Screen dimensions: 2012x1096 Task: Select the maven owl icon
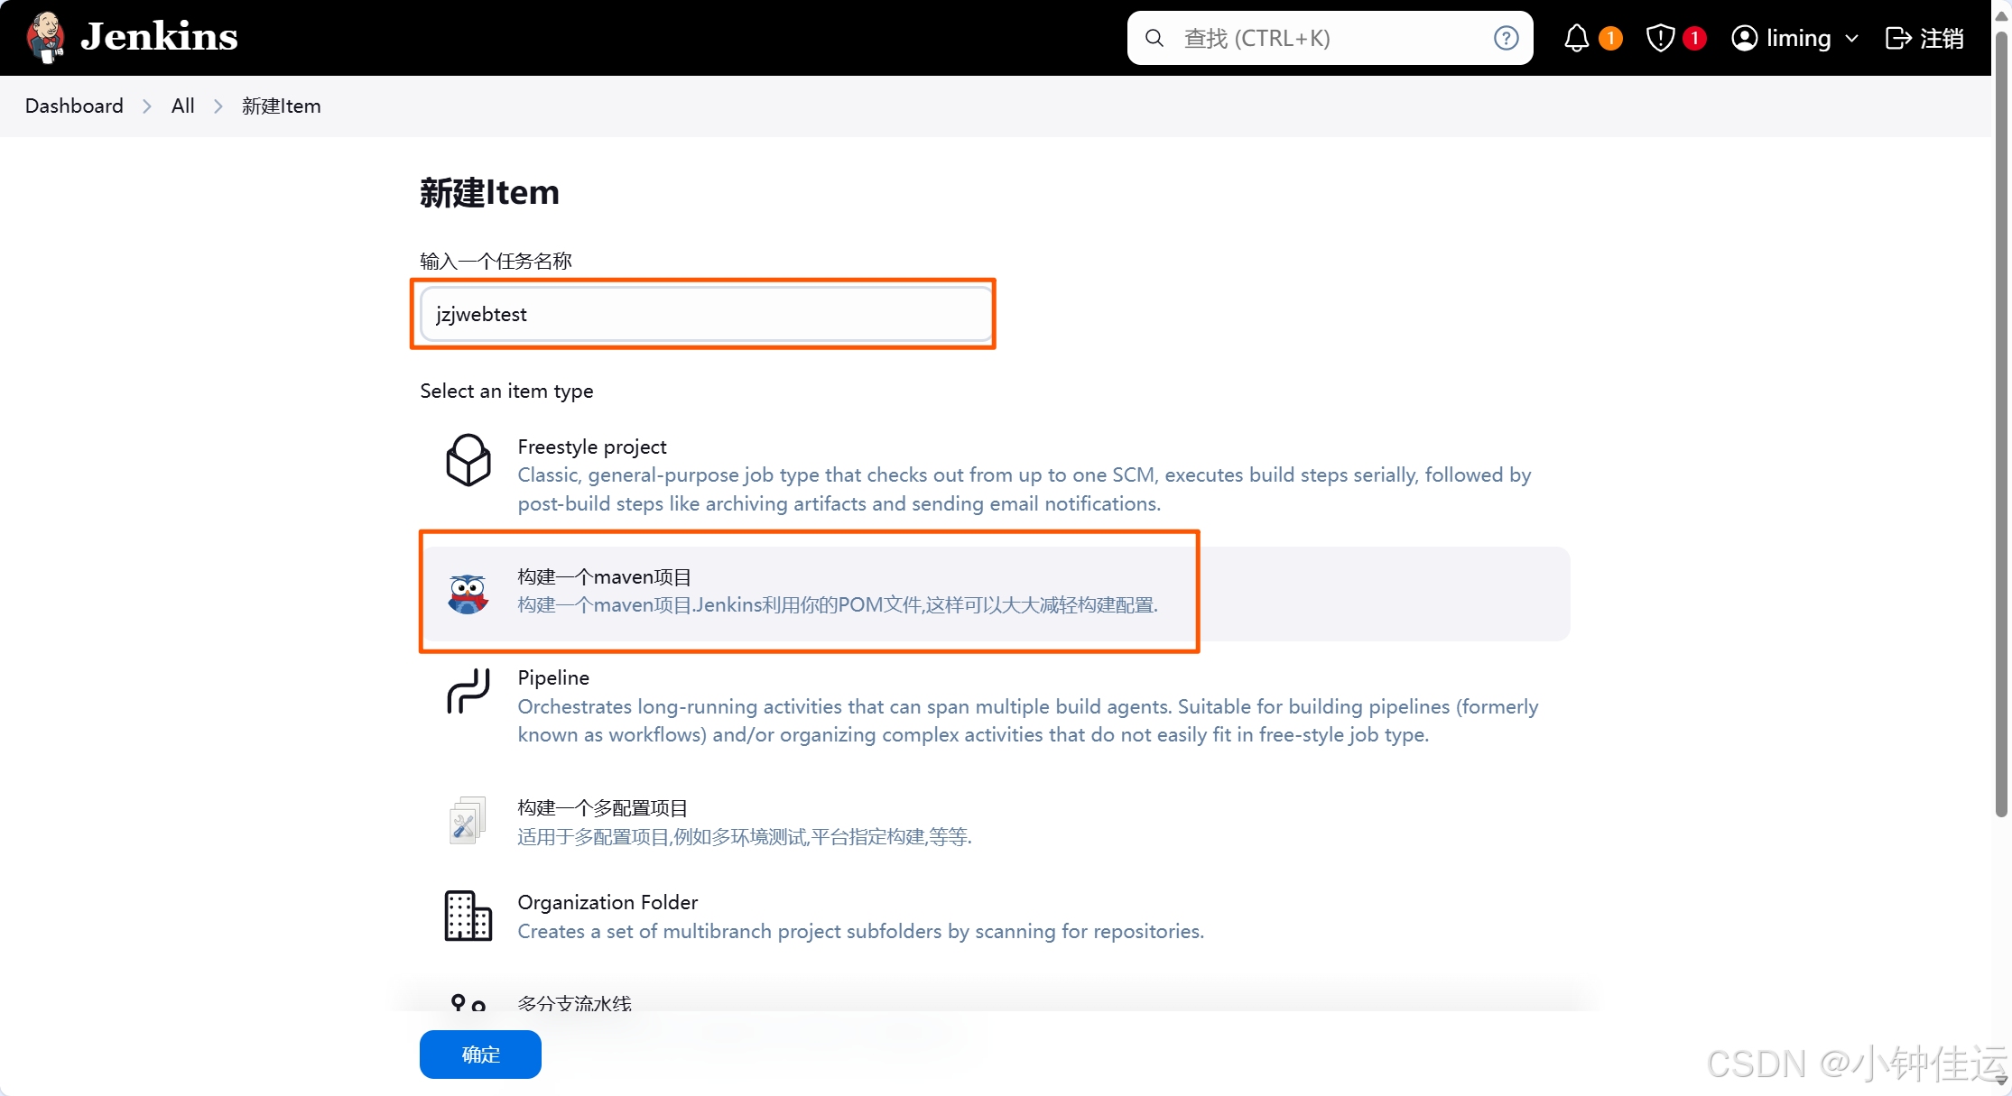click(x=468, y=594)
